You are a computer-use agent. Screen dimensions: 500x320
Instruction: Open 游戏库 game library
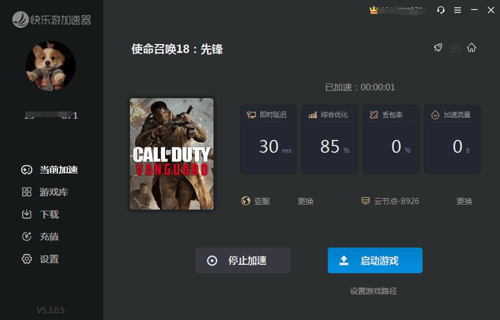point(45,192)
